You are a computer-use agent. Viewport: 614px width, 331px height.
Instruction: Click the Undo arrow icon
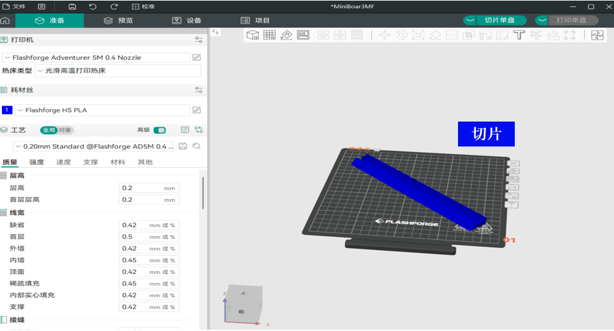coord(93,7)
